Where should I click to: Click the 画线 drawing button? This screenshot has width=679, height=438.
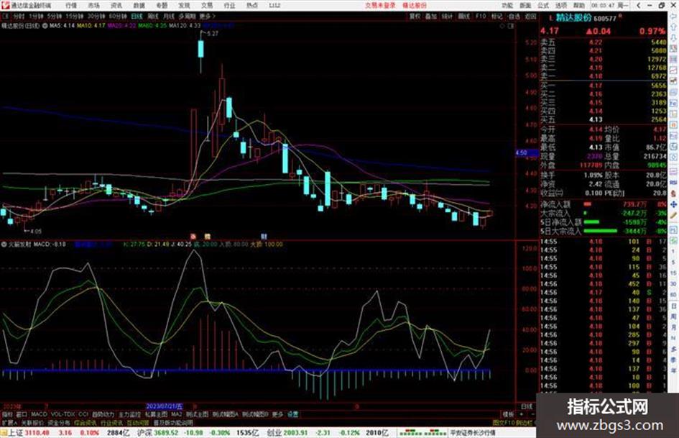pyautogui.click(x=463, y=16)
